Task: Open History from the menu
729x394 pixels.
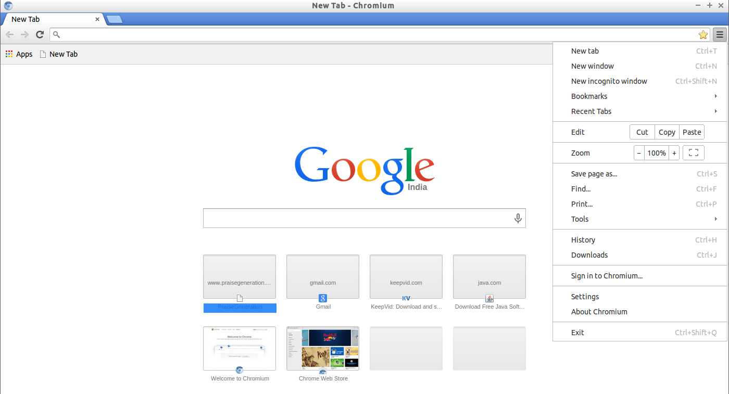Action: tap(640, 240)
